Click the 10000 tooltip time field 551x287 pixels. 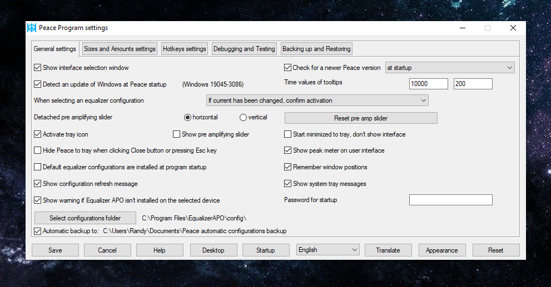(x=429, y=84)
